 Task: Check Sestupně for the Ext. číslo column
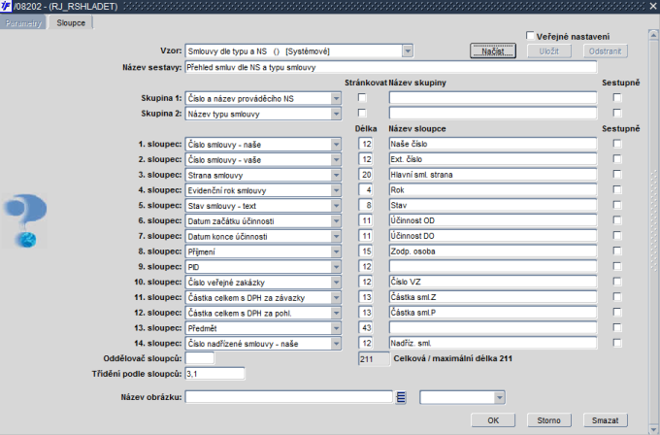point(617,159)
